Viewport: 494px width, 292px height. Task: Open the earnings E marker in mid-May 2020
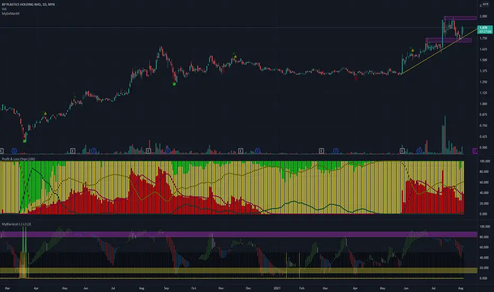point(73,151)
